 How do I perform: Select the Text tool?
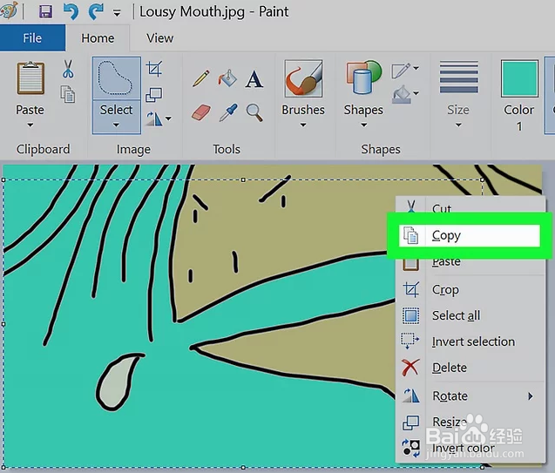tap(254, 79)
